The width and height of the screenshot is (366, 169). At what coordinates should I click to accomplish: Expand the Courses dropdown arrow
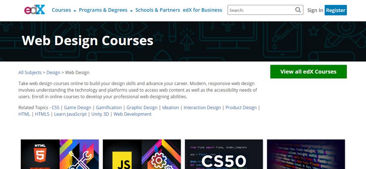[75, 11]
